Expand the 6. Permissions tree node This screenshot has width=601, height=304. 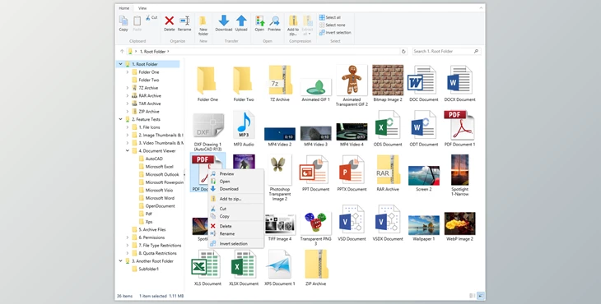[x=128, y=237]
